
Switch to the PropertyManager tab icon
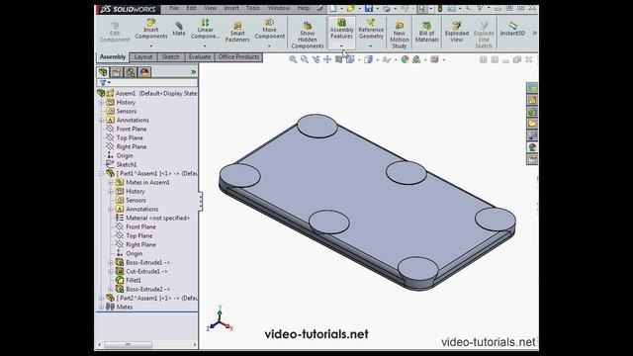point(117,72)
